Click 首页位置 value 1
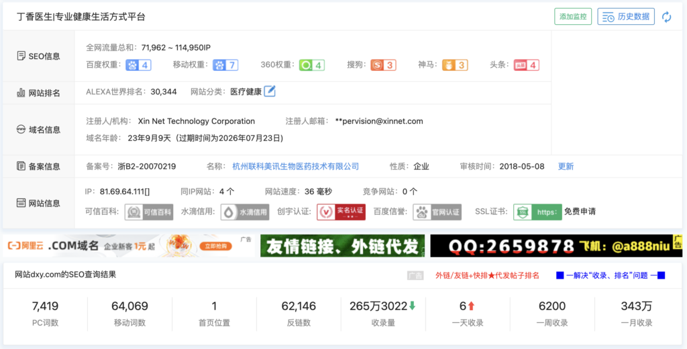This screenshot has height=349, width=687. click(214, 306)
